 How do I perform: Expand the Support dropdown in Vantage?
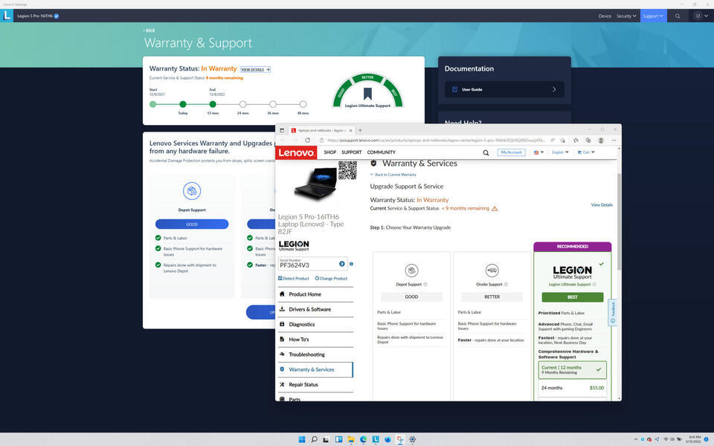(652, 16)
